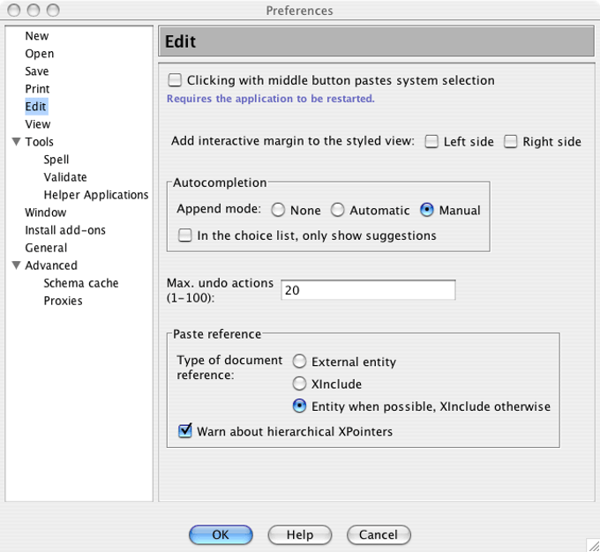The width and height of the screenshot is (600, 552).
Task: Uncheck Warn about hierarchical XPointers
Action: [x=185, y=431]
